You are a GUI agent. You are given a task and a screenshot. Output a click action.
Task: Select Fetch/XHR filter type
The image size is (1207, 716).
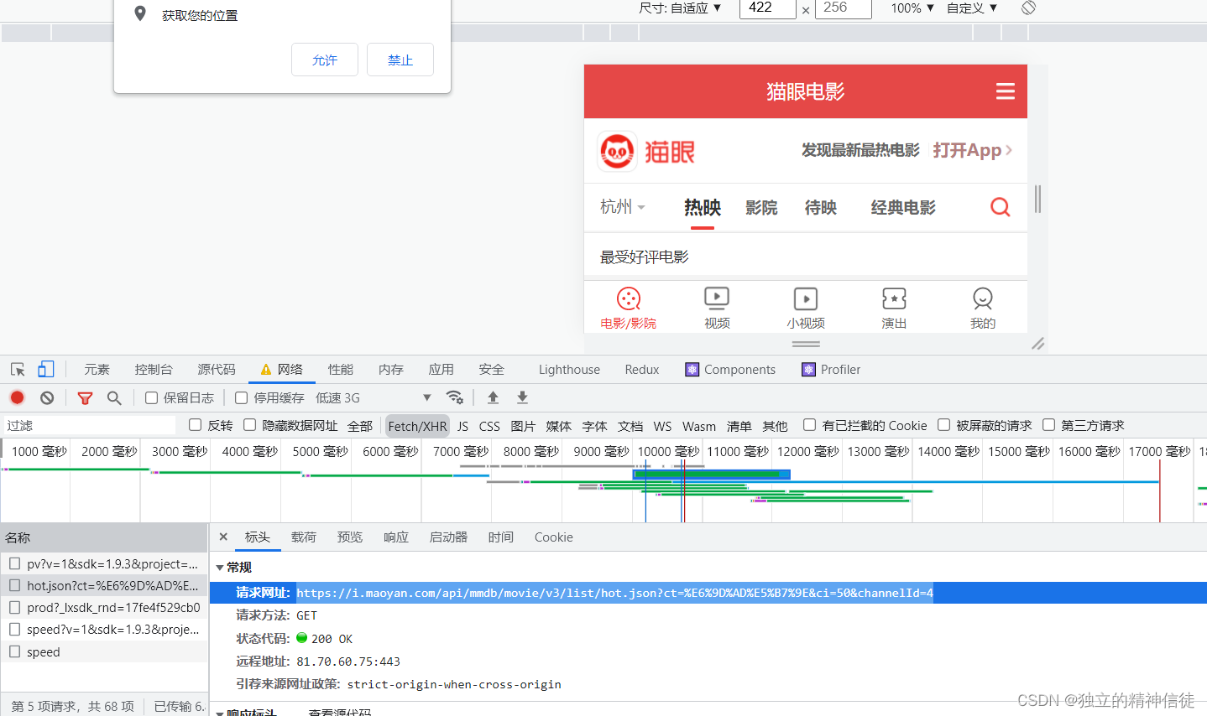coord(417,426)
